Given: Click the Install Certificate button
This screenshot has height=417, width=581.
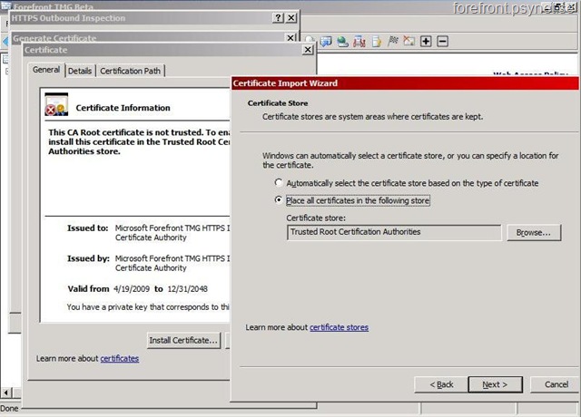Looking at the screenshot, I should (184, 340).
